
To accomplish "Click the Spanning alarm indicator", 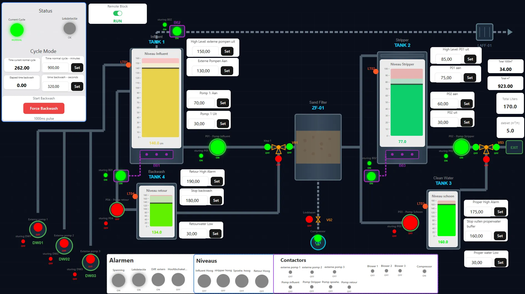I will 119,280.
